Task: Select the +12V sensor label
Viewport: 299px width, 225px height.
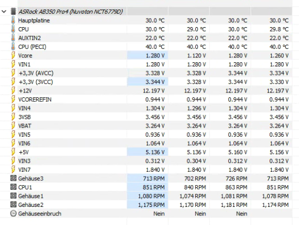Action: pyautogui.click(x=25, y=90)
